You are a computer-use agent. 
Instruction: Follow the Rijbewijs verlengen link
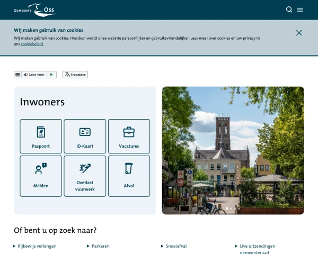(x=37, y=246)
